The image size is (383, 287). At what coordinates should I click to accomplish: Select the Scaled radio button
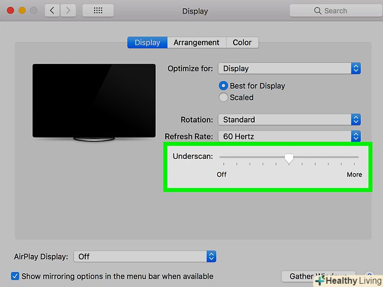223,97
